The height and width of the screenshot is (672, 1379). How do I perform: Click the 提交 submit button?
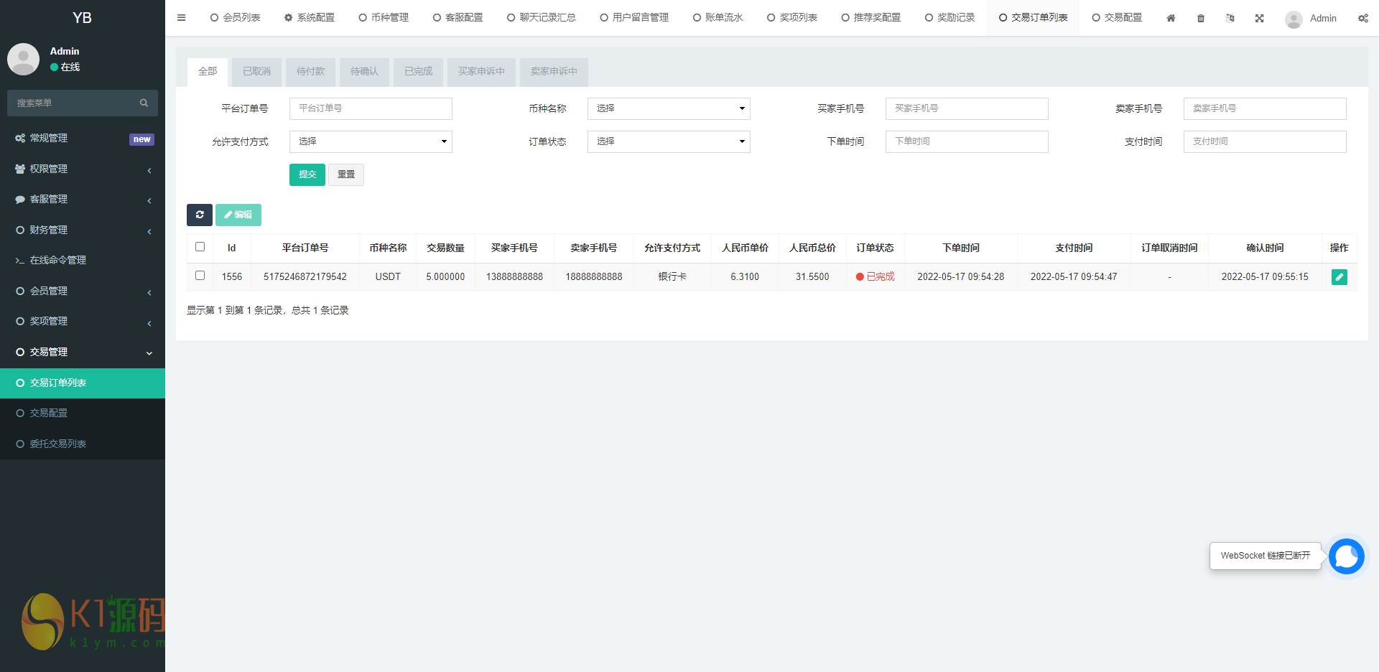pos(307,174)
